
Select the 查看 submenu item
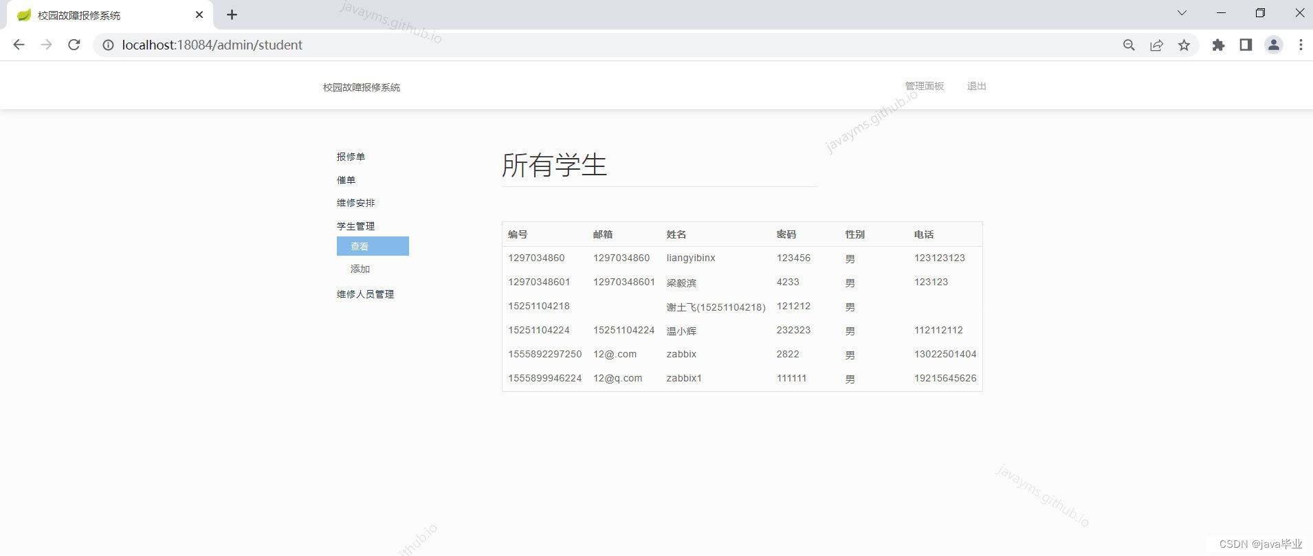pos(373,246)
